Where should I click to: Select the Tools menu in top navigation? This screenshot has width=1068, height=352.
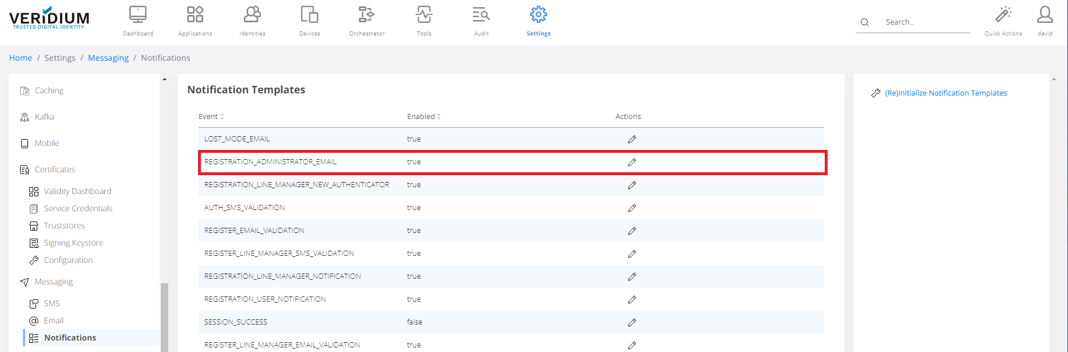(x=424, y=15)
